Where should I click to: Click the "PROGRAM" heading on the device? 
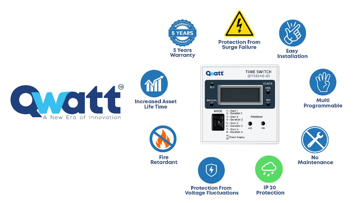click(257, 117)
